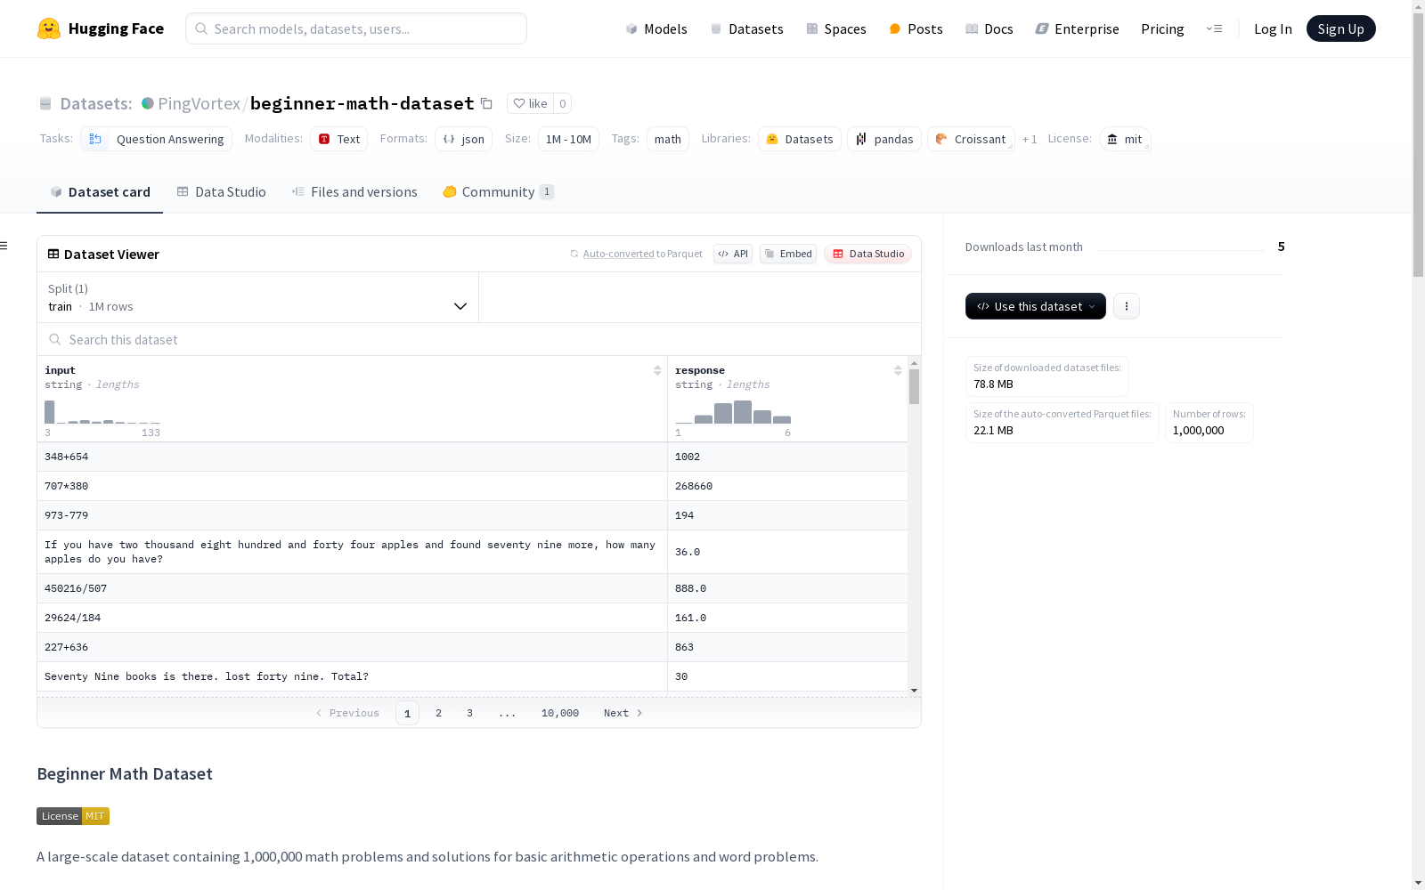Select cell "161.0"
The width and height of the screenshot is (1425, 890).
[787, 618]
